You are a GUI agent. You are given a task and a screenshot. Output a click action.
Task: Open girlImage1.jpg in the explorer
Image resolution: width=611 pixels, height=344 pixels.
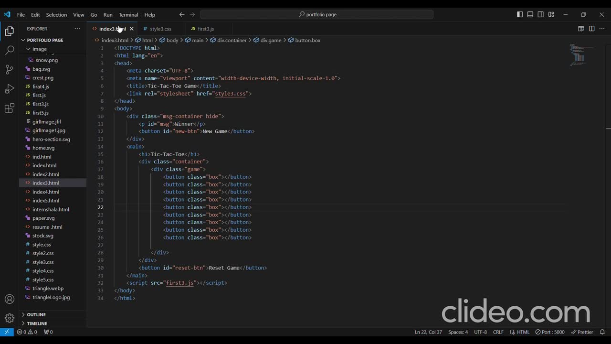49,130
